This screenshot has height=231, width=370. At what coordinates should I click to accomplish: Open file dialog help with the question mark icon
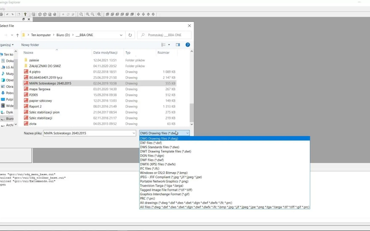188,45
